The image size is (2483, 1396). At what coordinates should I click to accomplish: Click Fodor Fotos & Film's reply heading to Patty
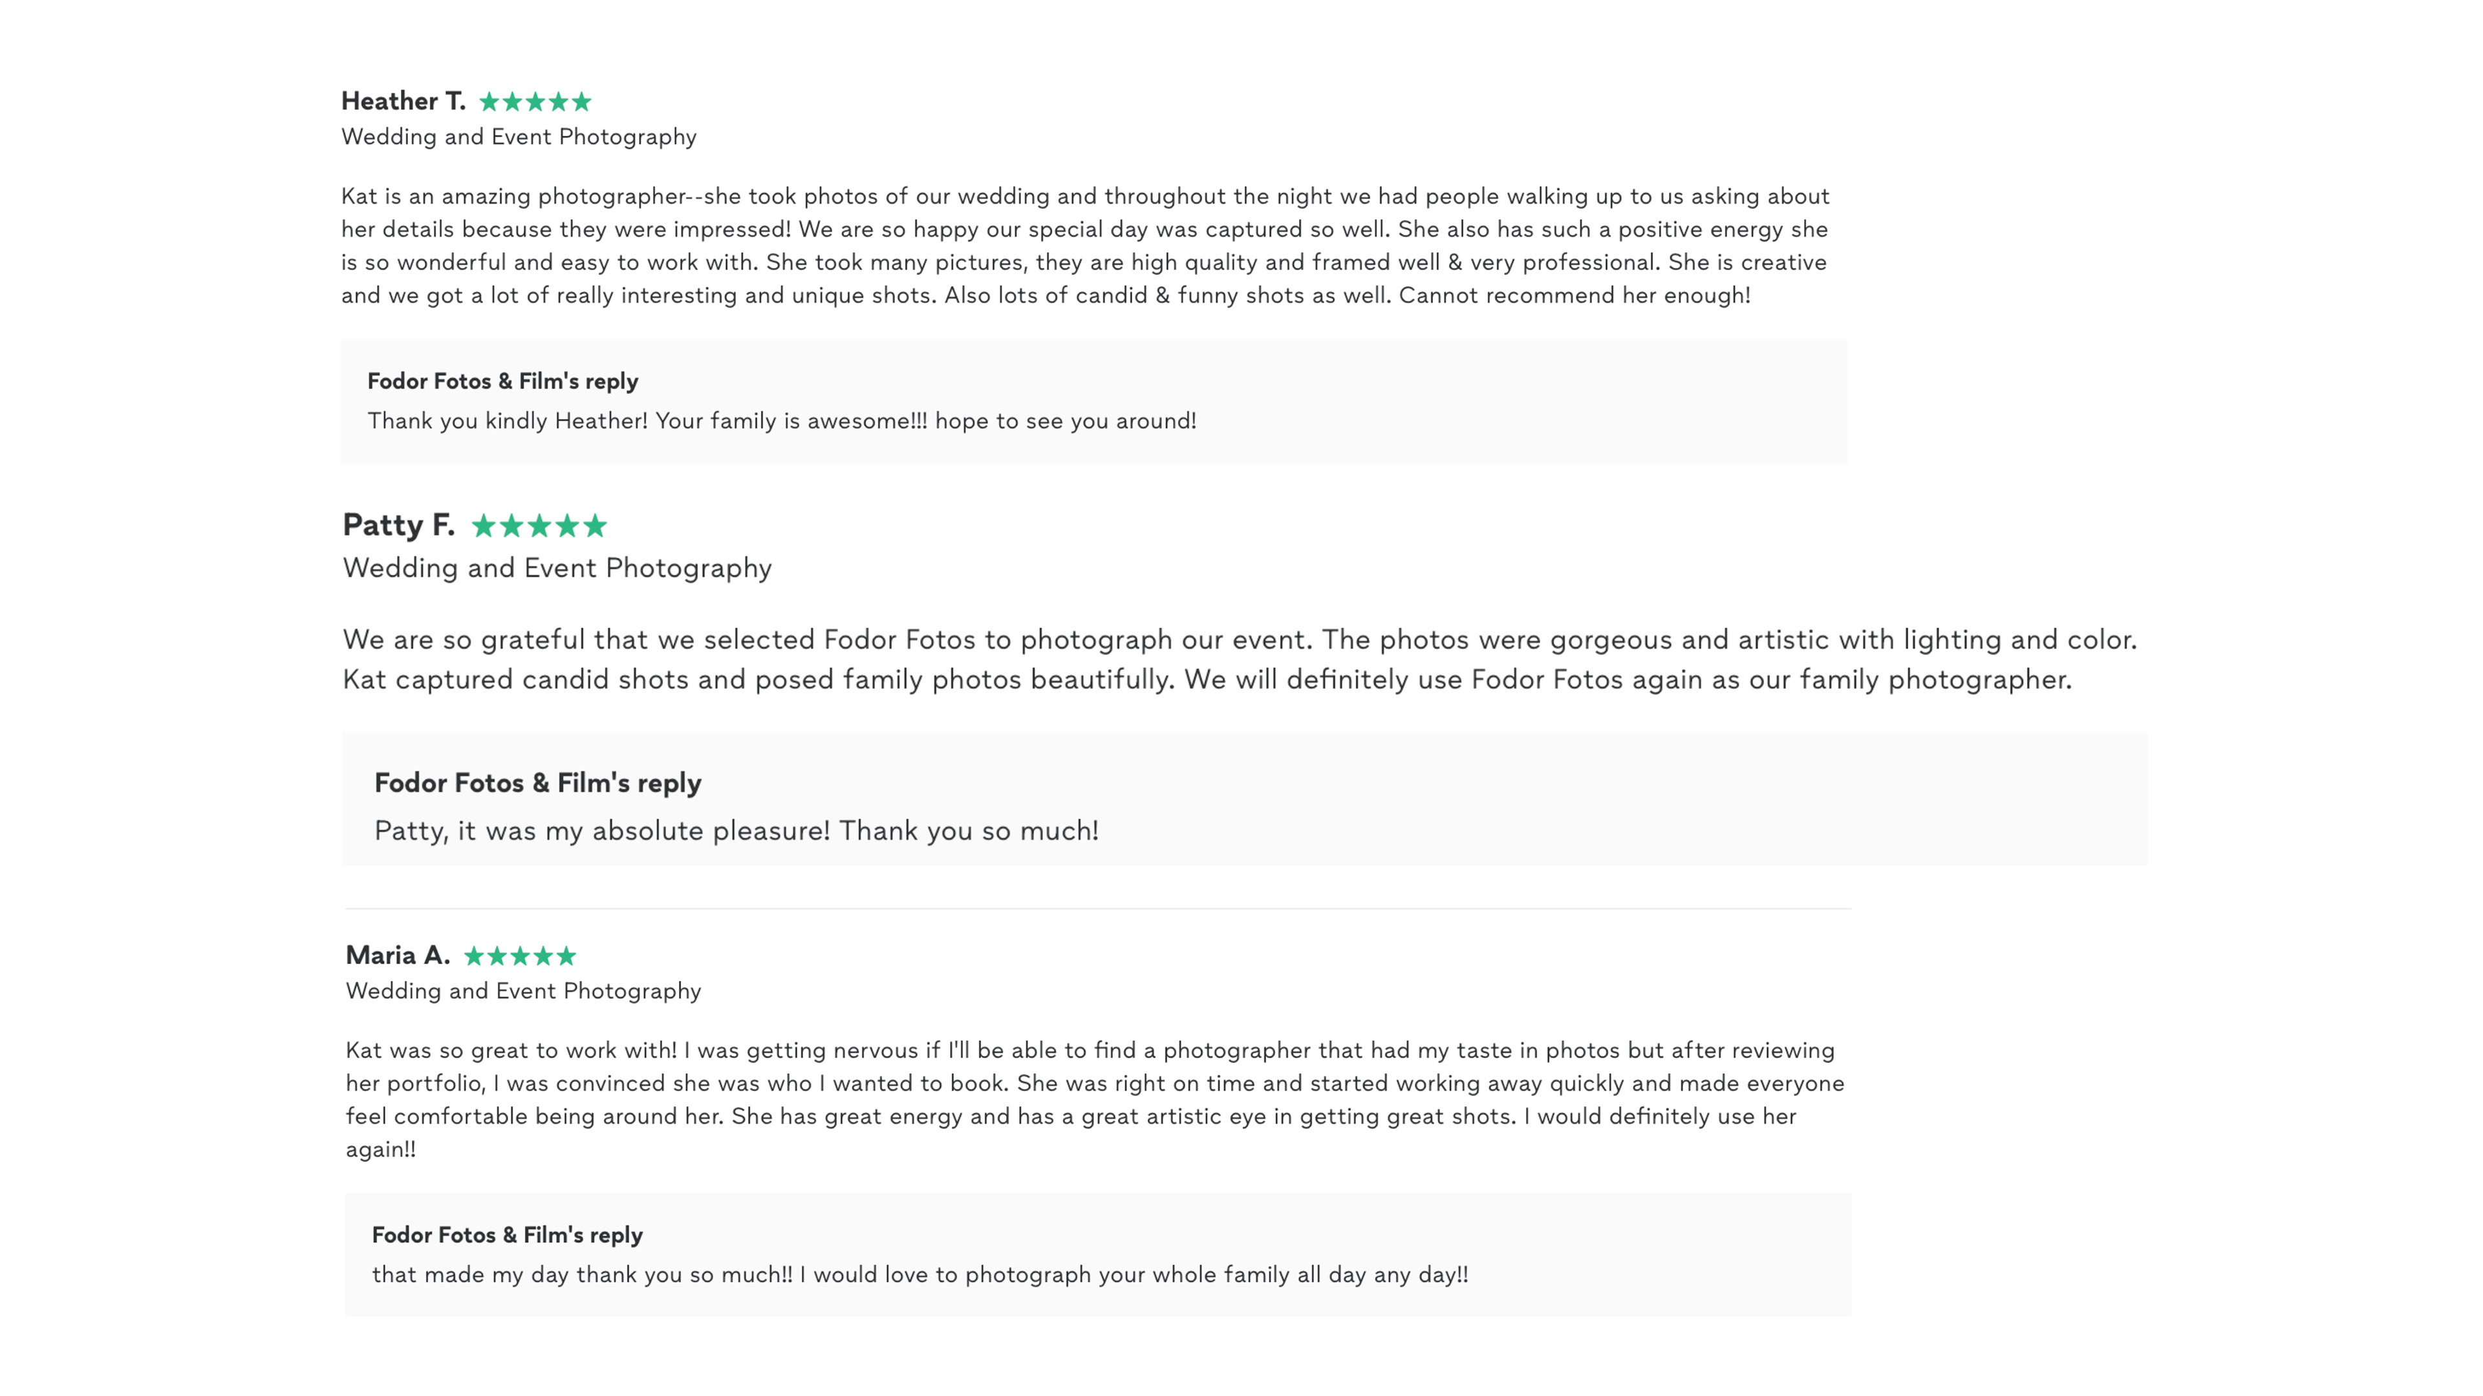click(538, 783)
